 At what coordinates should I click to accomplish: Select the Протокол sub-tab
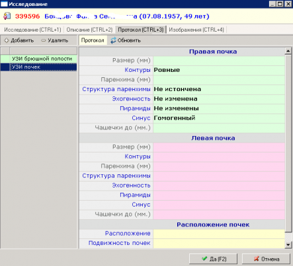tap(93, 40)
